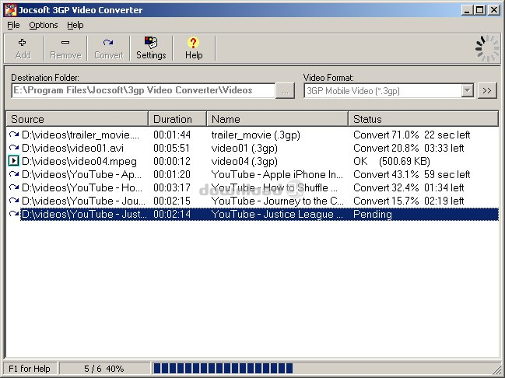Open the File menu

click(13, 25)
